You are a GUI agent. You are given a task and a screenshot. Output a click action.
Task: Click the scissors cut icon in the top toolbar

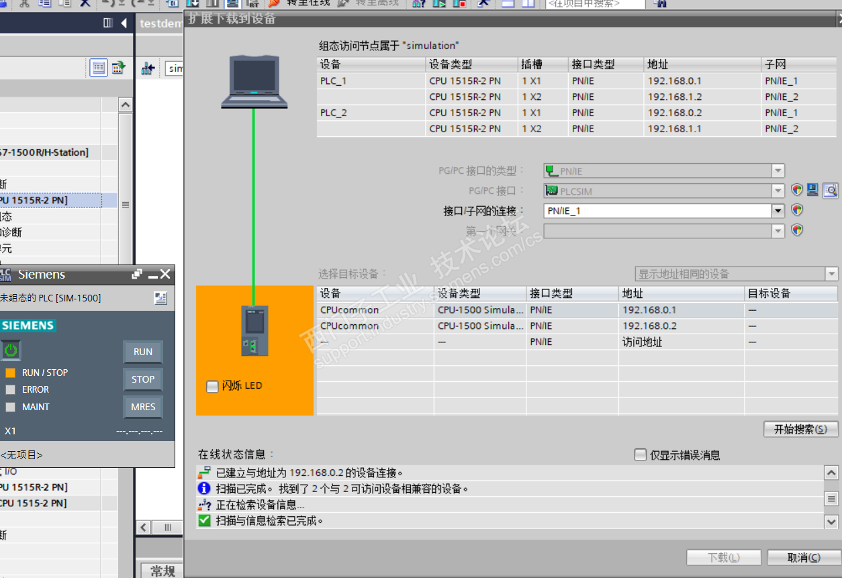click(24, 3)
